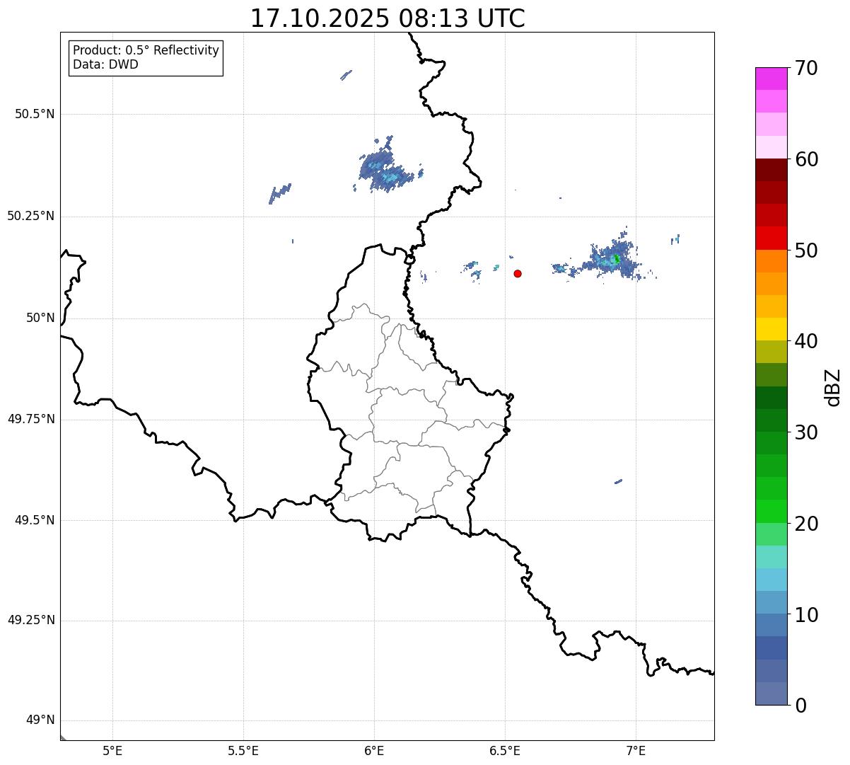850x765 pixels.
Task: Click the 7°E longitude label
Action: click(x=636, y=750)
